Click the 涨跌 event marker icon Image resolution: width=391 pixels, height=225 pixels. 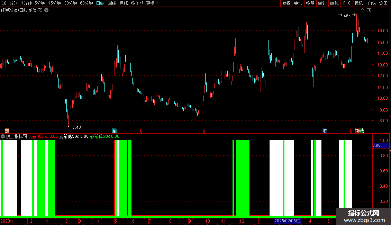[360, 131]
